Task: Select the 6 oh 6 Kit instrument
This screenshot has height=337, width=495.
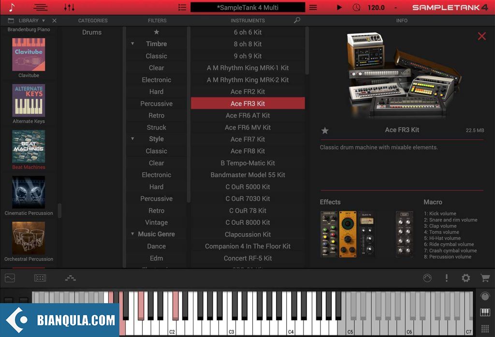Action: click(x=248, y=32)
